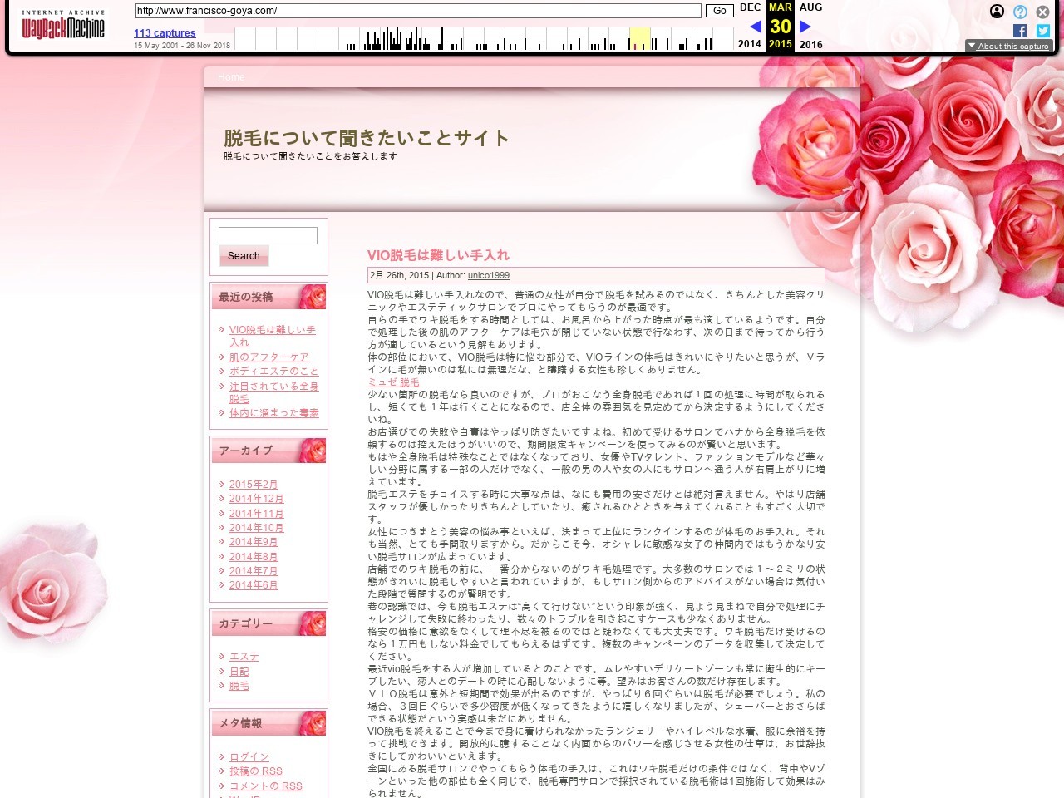
Task: Select the 脱毛 category link
Action: (239, 685)
